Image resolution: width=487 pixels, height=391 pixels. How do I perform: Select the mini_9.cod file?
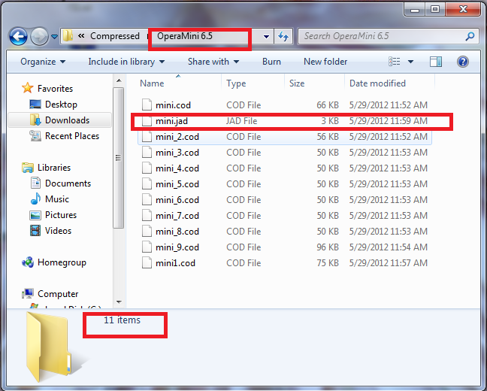[x=285, y=247]
